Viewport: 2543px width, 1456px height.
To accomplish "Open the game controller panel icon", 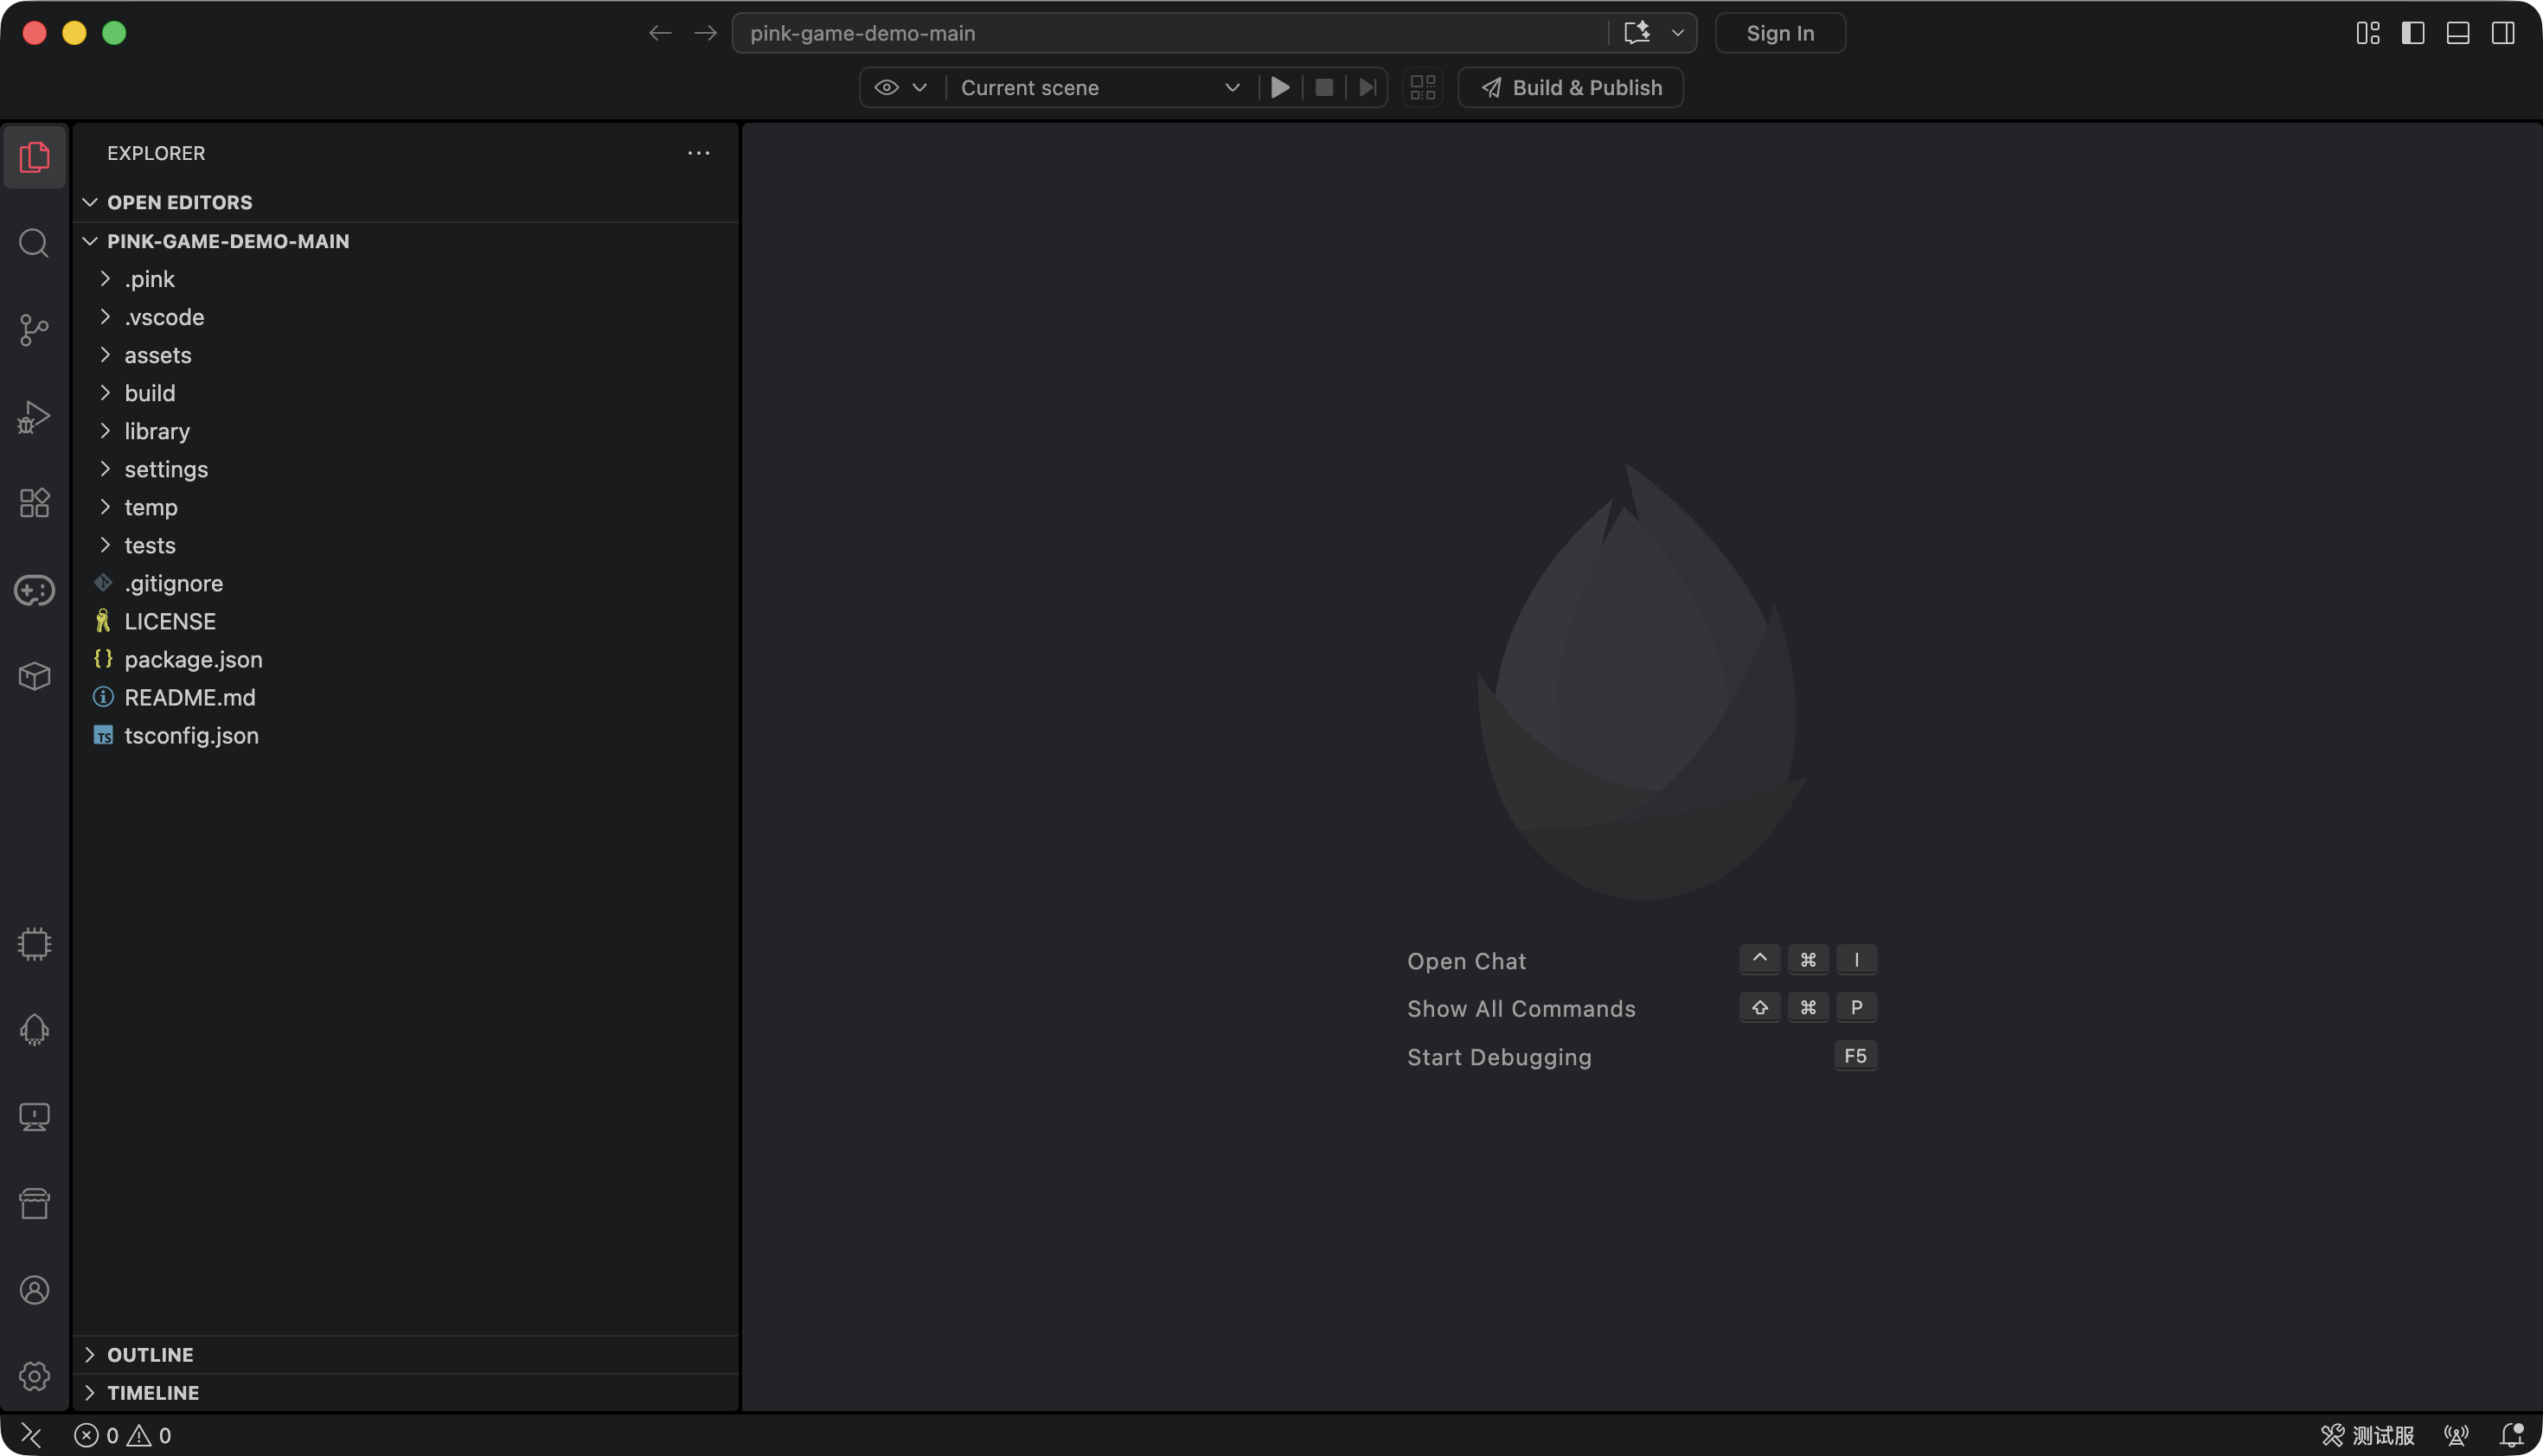I will click(x=34, y=590).
